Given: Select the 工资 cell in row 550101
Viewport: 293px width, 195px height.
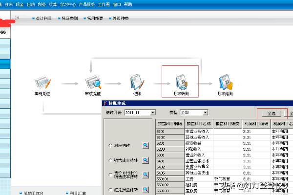Looking at the screenshot, I should coord(199,179).
